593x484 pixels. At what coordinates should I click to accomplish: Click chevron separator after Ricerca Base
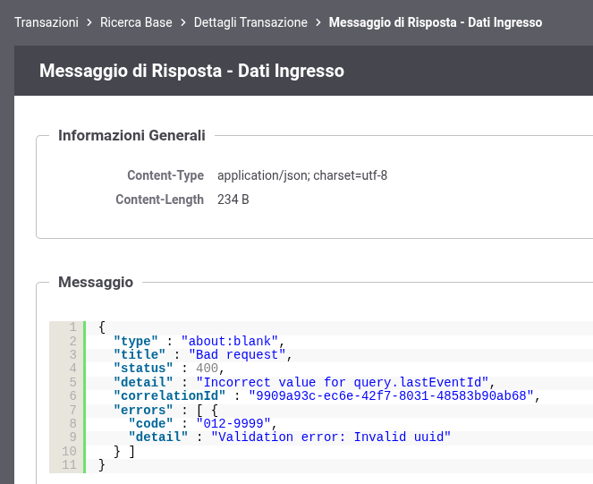(x=183, y=22)
